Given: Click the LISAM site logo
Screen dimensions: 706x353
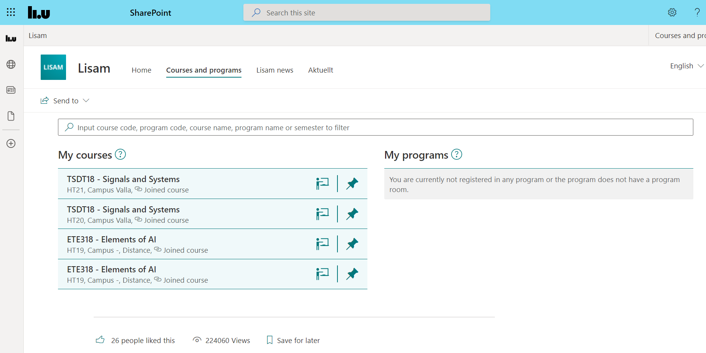Looking at the screenshot, I should pyautogui.click(x=53, y=67).
